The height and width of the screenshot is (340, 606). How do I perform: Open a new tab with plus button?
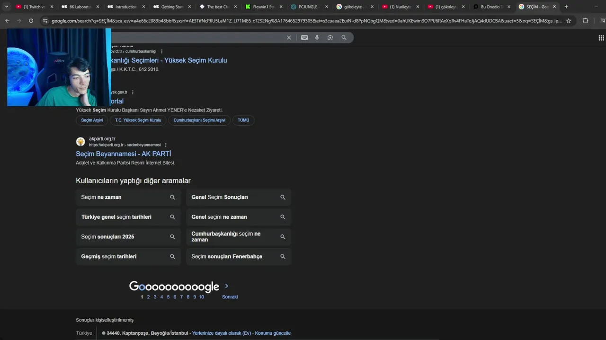point(566,7)
